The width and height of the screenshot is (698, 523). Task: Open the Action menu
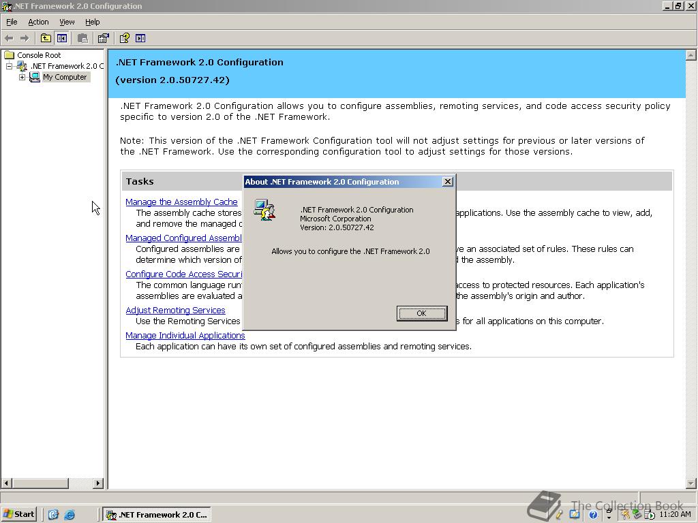pyautogui.click(x=38, y=22)
